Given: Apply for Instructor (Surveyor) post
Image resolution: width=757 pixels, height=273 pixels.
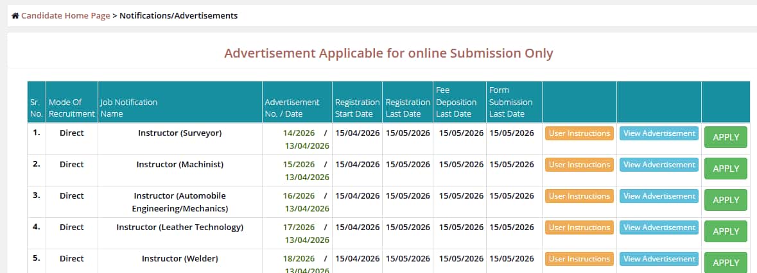Looking at the screenshot, I should (x=726, y=137).
